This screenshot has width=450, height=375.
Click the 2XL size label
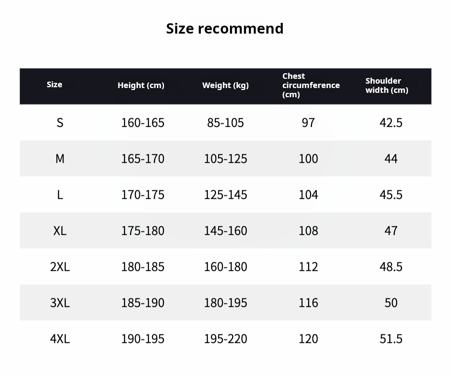[x=60, y=267]
